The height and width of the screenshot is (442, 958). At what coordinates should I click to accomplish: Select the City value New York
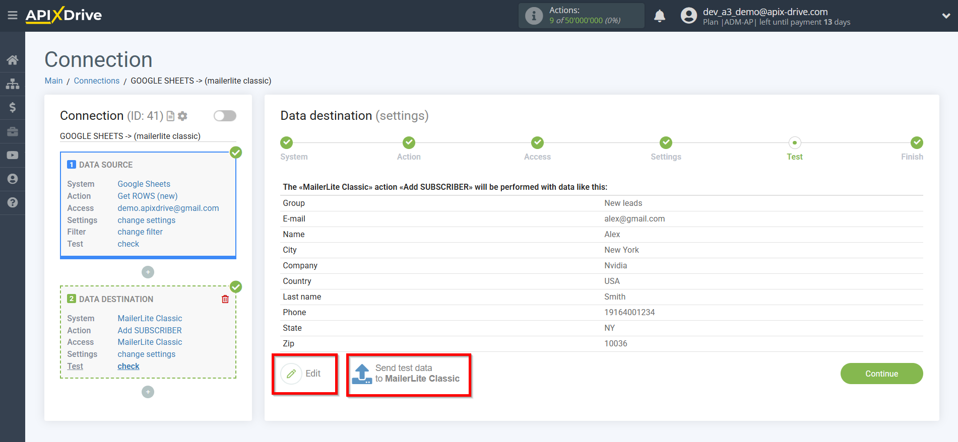point(621,250)
